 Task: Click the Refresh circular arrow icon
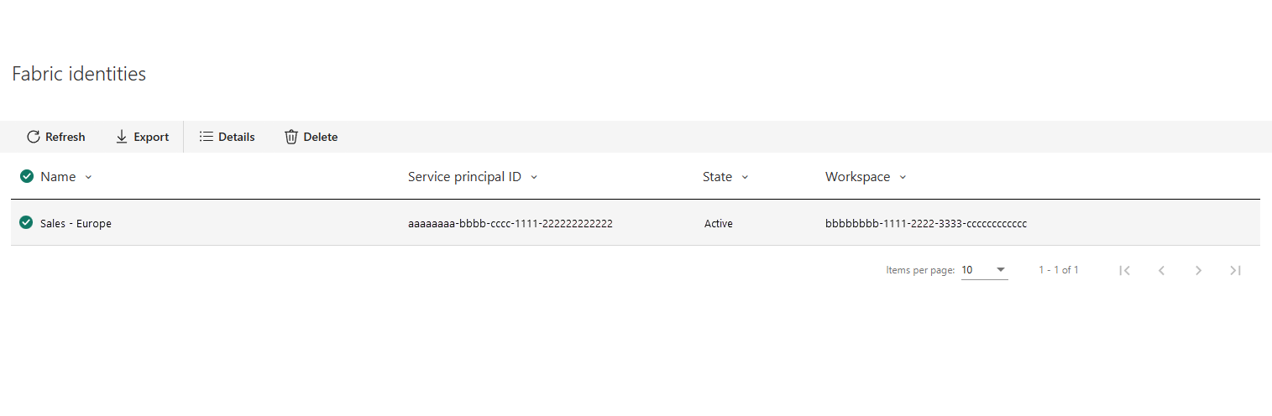pyautogui.click(x=34, y=137)
